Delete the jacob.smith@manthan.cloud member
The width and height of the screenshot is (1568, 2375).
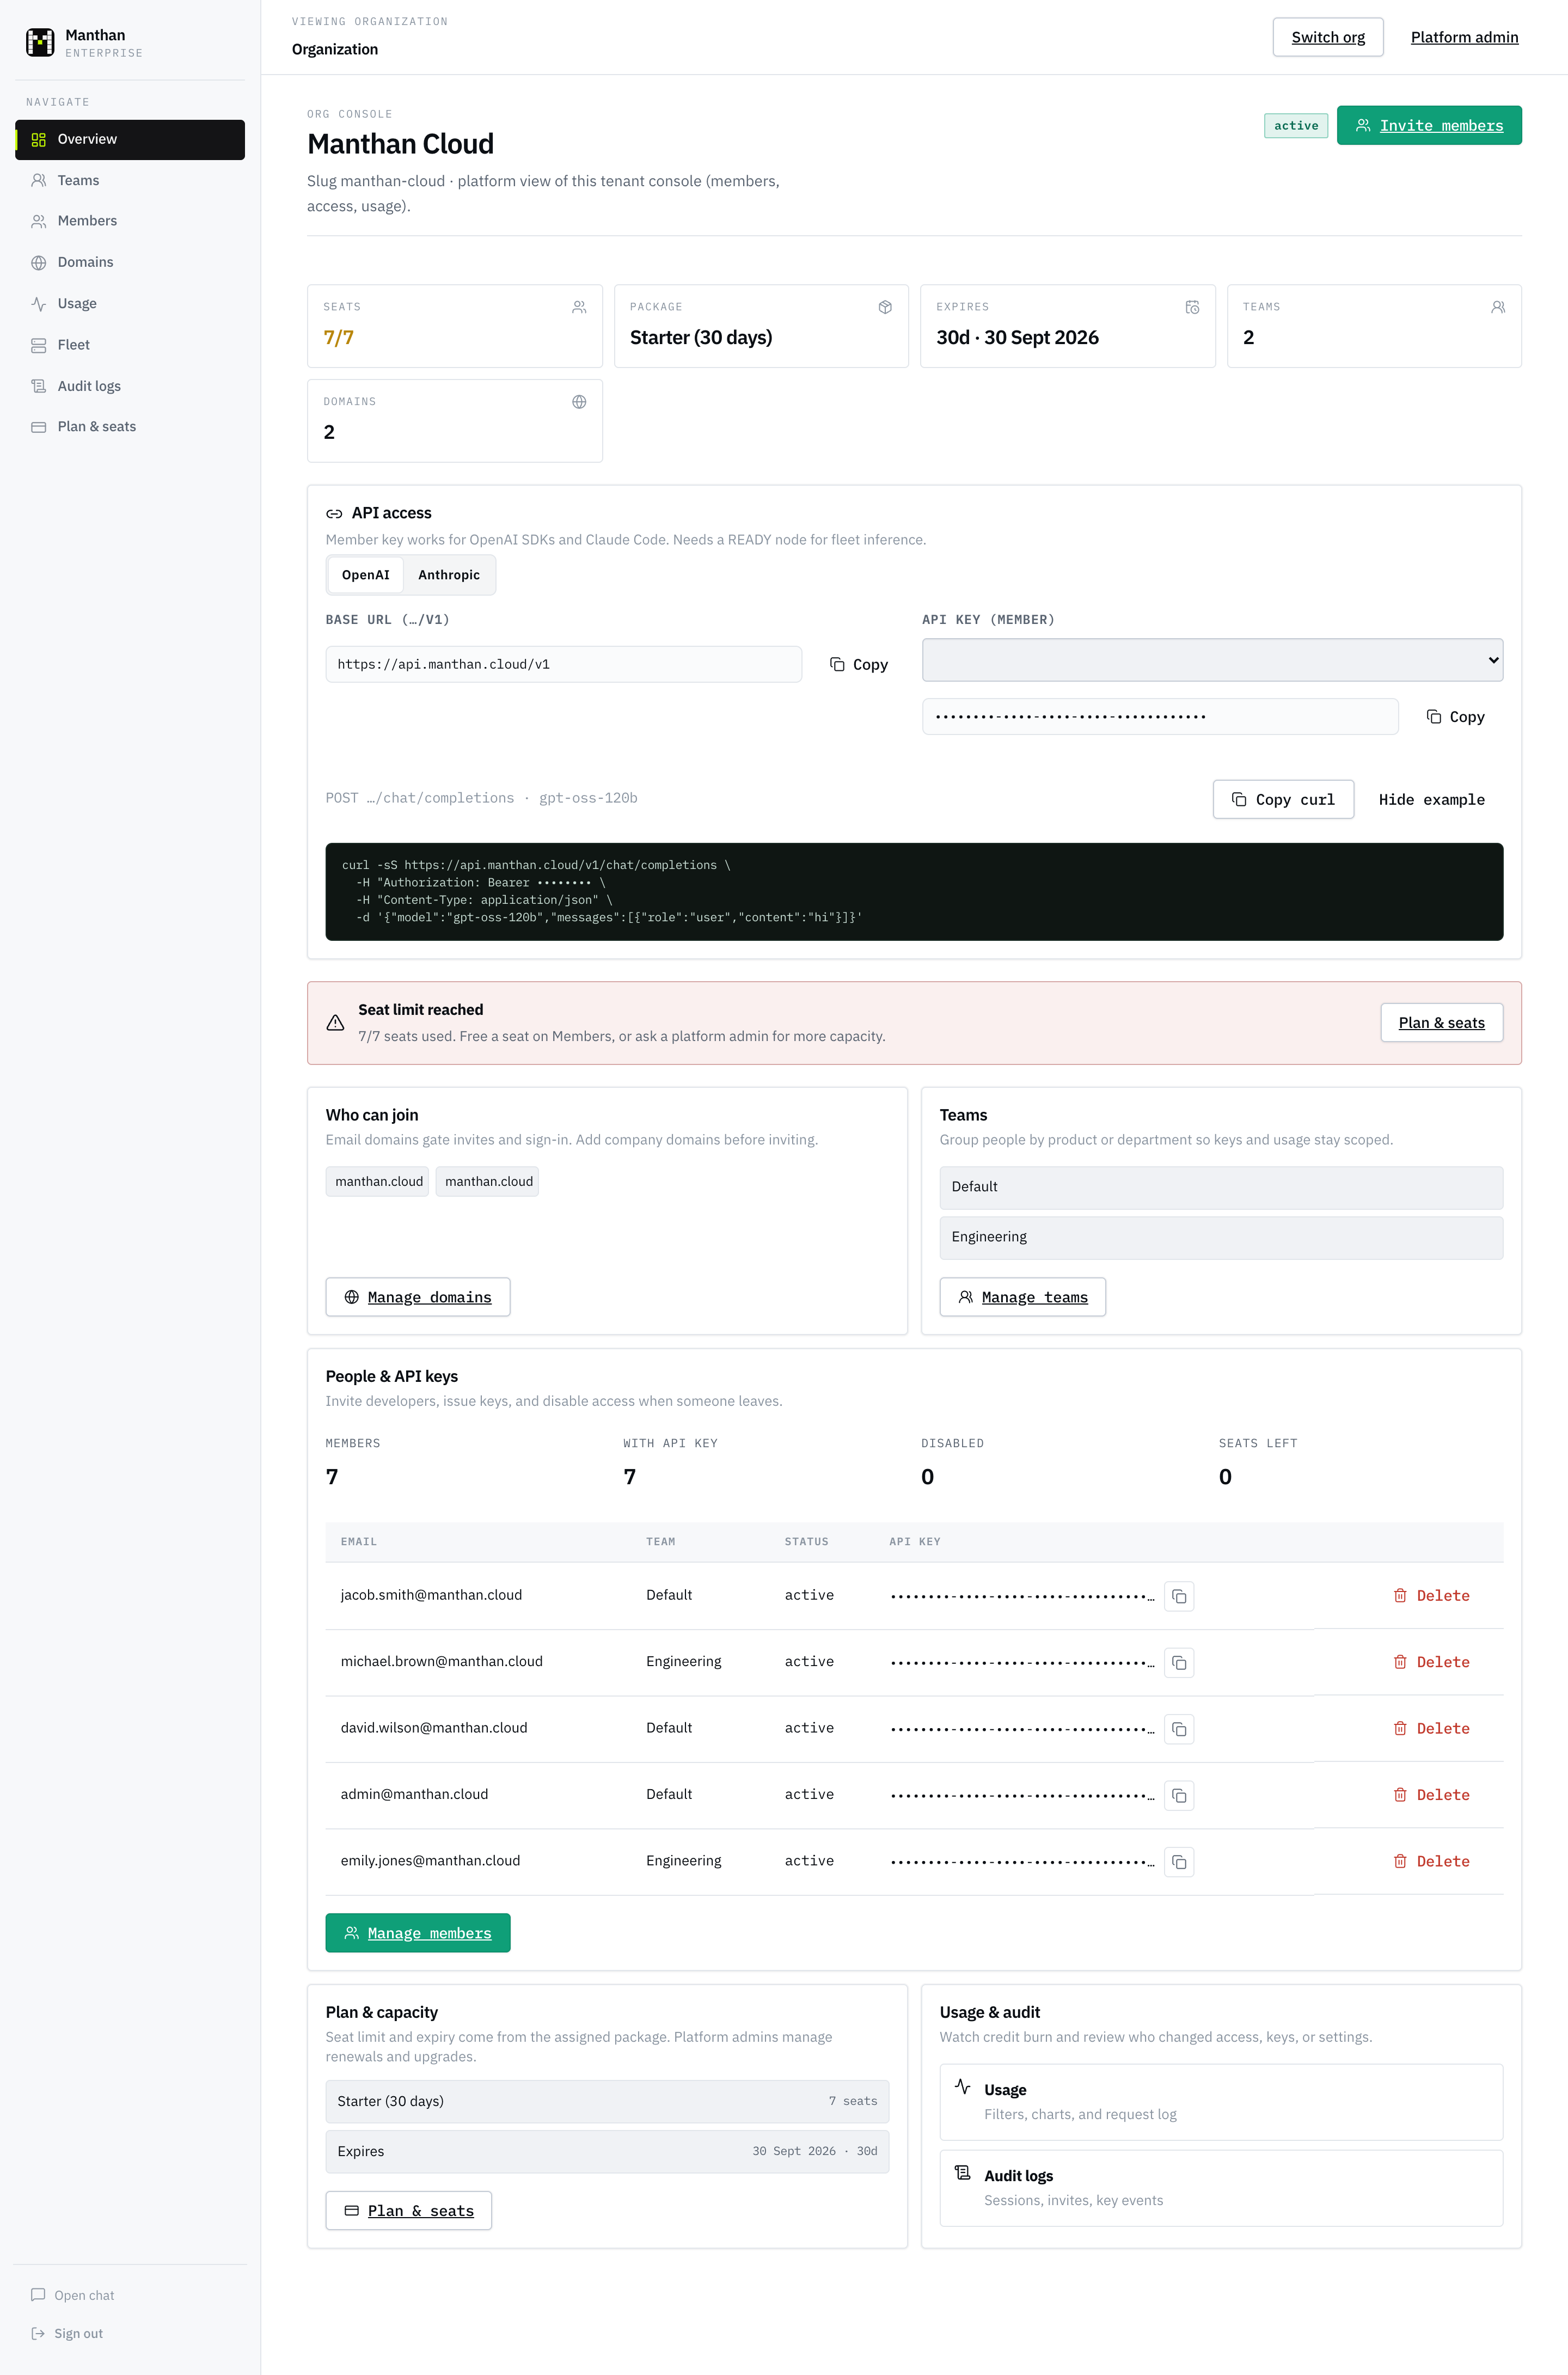pyautogui.click(x=1431, y=1596)
